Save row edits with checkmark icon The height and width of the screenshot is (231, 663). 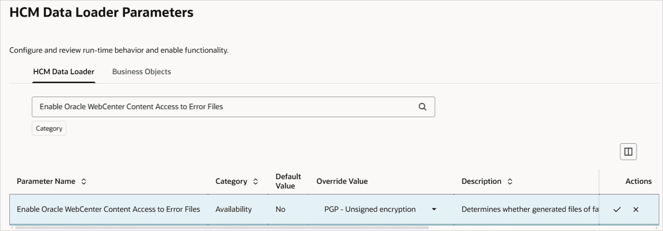[x=617, y=209]
